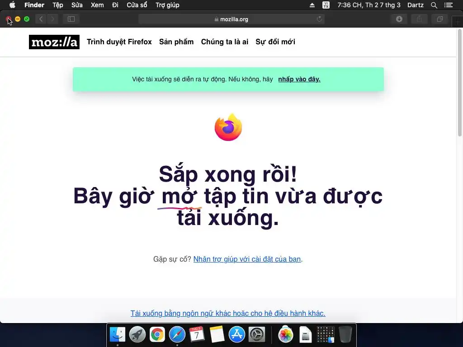Reload the mozilla.org page
463x347 pixels.
click(x=319, y=19)
